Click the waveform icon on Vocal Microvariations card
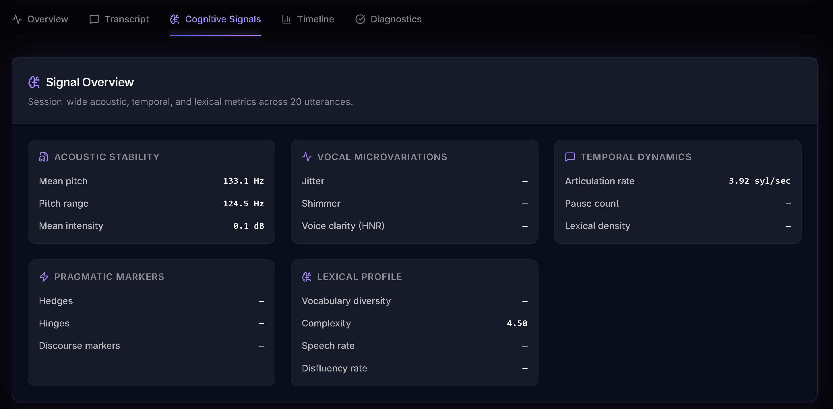 [306, 157]
